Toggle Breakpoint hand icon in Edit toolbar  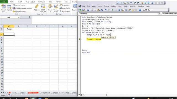(142, 3)
